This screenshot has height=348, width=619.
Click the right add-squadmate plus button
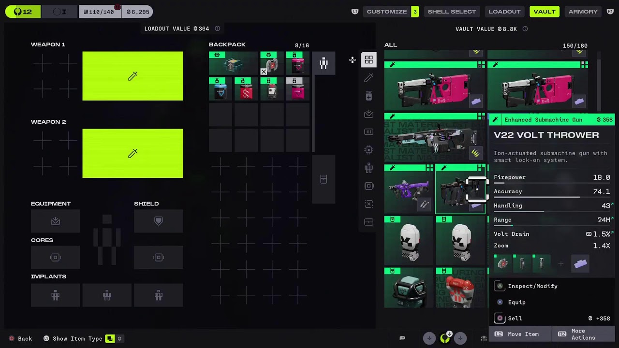click(x=460, y=338)
